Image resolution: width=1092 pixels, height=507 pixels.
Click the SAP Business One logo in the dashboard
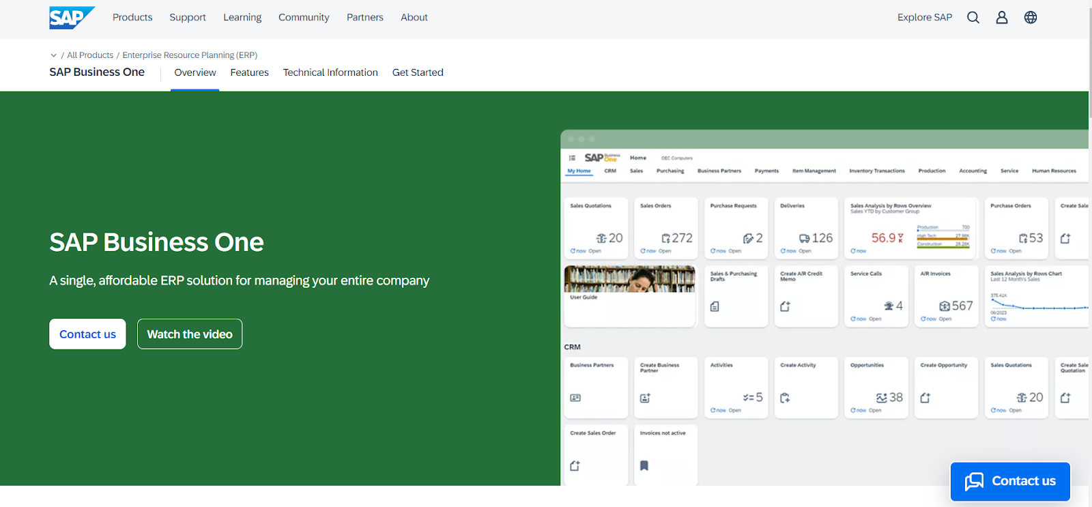(x=602, y=158)
